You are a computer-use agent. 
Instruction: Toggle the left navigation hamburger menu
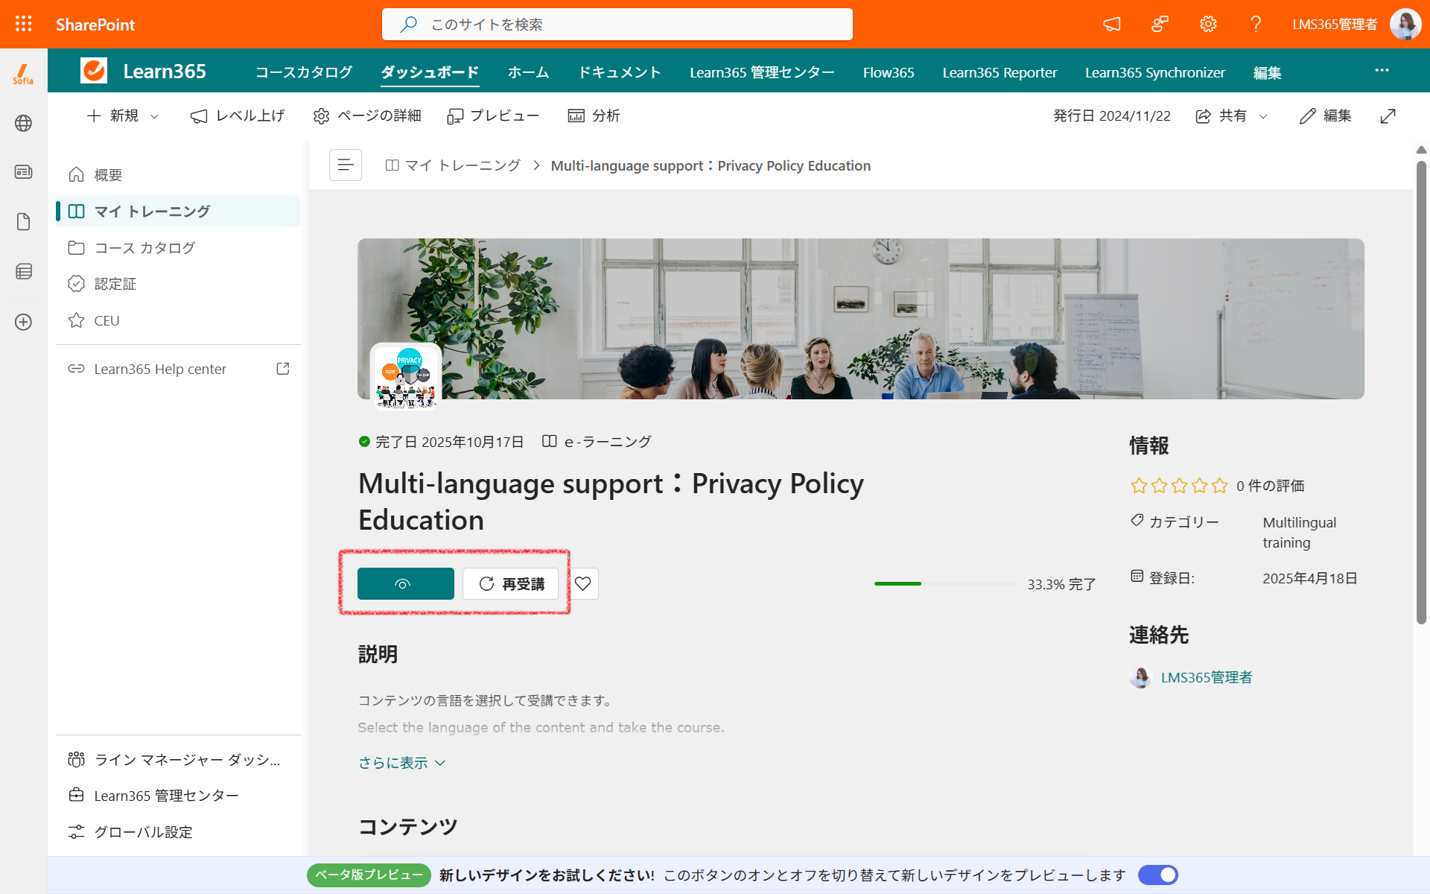click(x=346, y=165)
